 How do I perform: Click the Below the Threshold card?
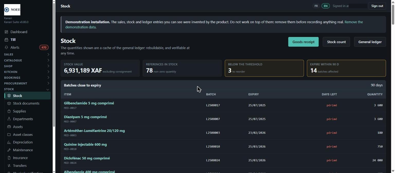tap(264, 68)
